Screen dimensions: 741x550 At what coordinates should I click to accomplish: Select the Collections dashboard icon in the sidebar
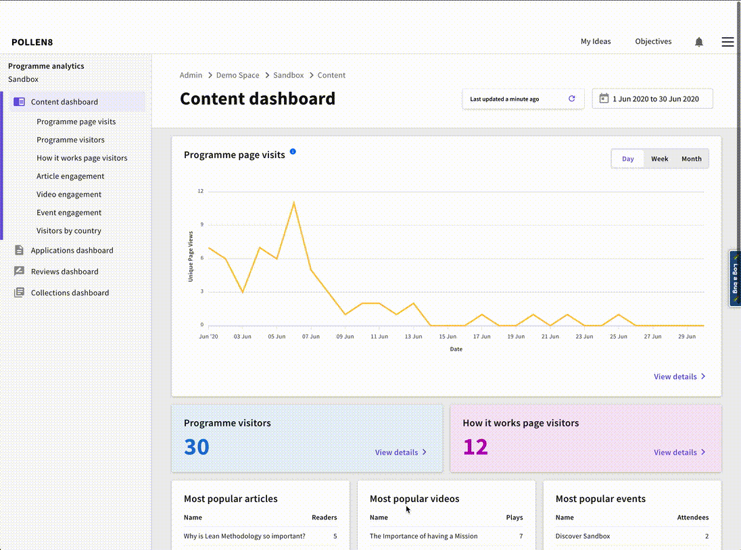(19, 292)
